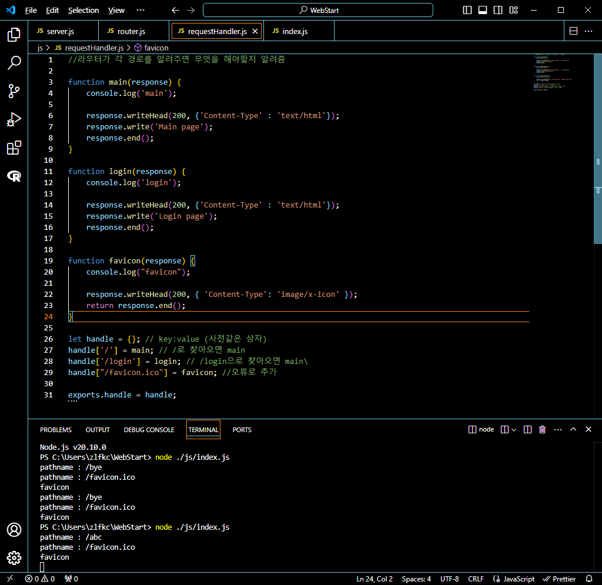Open a remote window from status bar
Viewport: 602px width, 585px height.
pos(11,579)
